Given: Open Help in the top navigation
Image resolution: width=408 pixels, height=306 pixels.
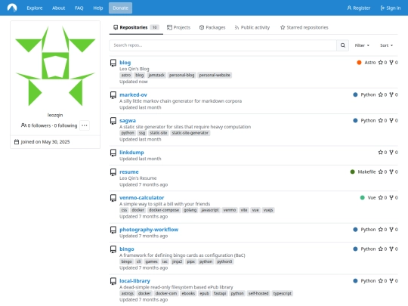Looking at the screenshot, I should pyautogui.click(x=98, y=8).
